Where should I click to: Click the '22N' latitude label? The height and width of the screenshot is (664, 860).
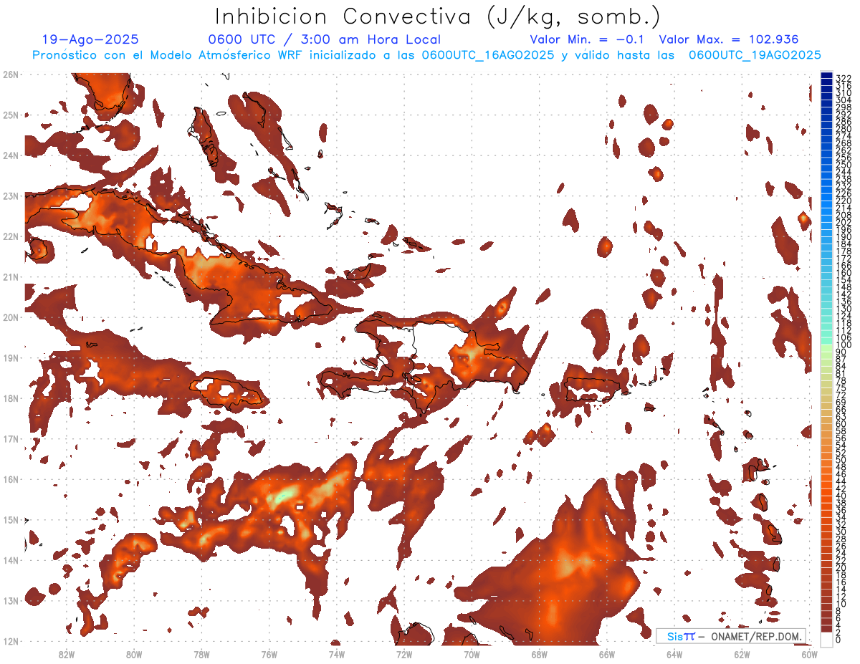coord(11,236)
